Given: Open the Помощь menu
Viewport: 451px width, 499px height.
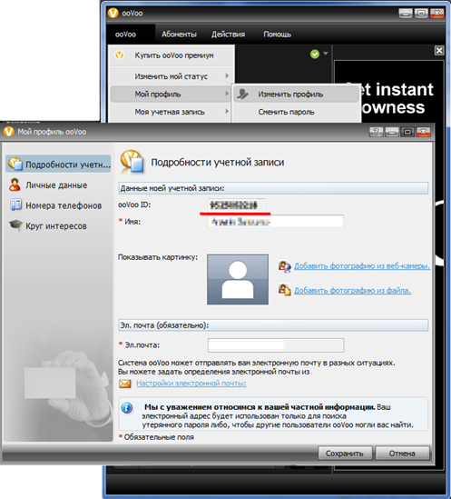Looking at the screenshot, I should [x=277, y=35].
